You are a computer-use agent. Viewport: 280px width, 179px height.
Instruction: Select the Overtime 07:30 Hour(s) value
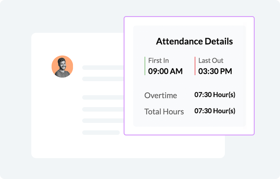coord(215,95)
